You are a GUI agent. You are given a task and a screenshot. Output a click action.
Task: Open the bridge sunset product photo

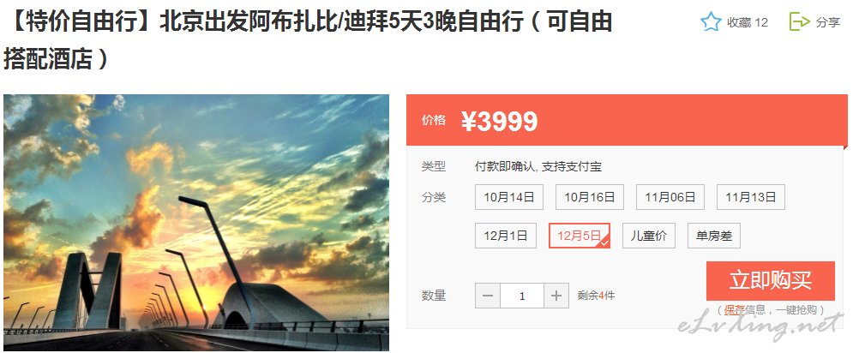(x=196, y=223)
